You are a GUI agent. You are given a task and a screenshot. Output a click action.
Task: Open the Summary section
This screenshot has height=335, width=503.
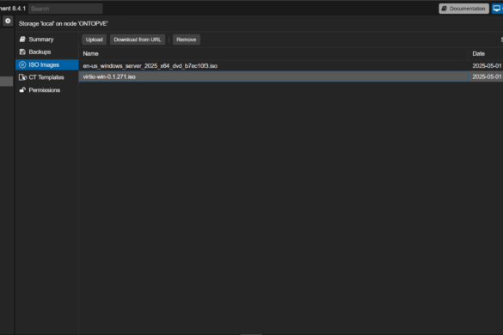tap(46, 40)
